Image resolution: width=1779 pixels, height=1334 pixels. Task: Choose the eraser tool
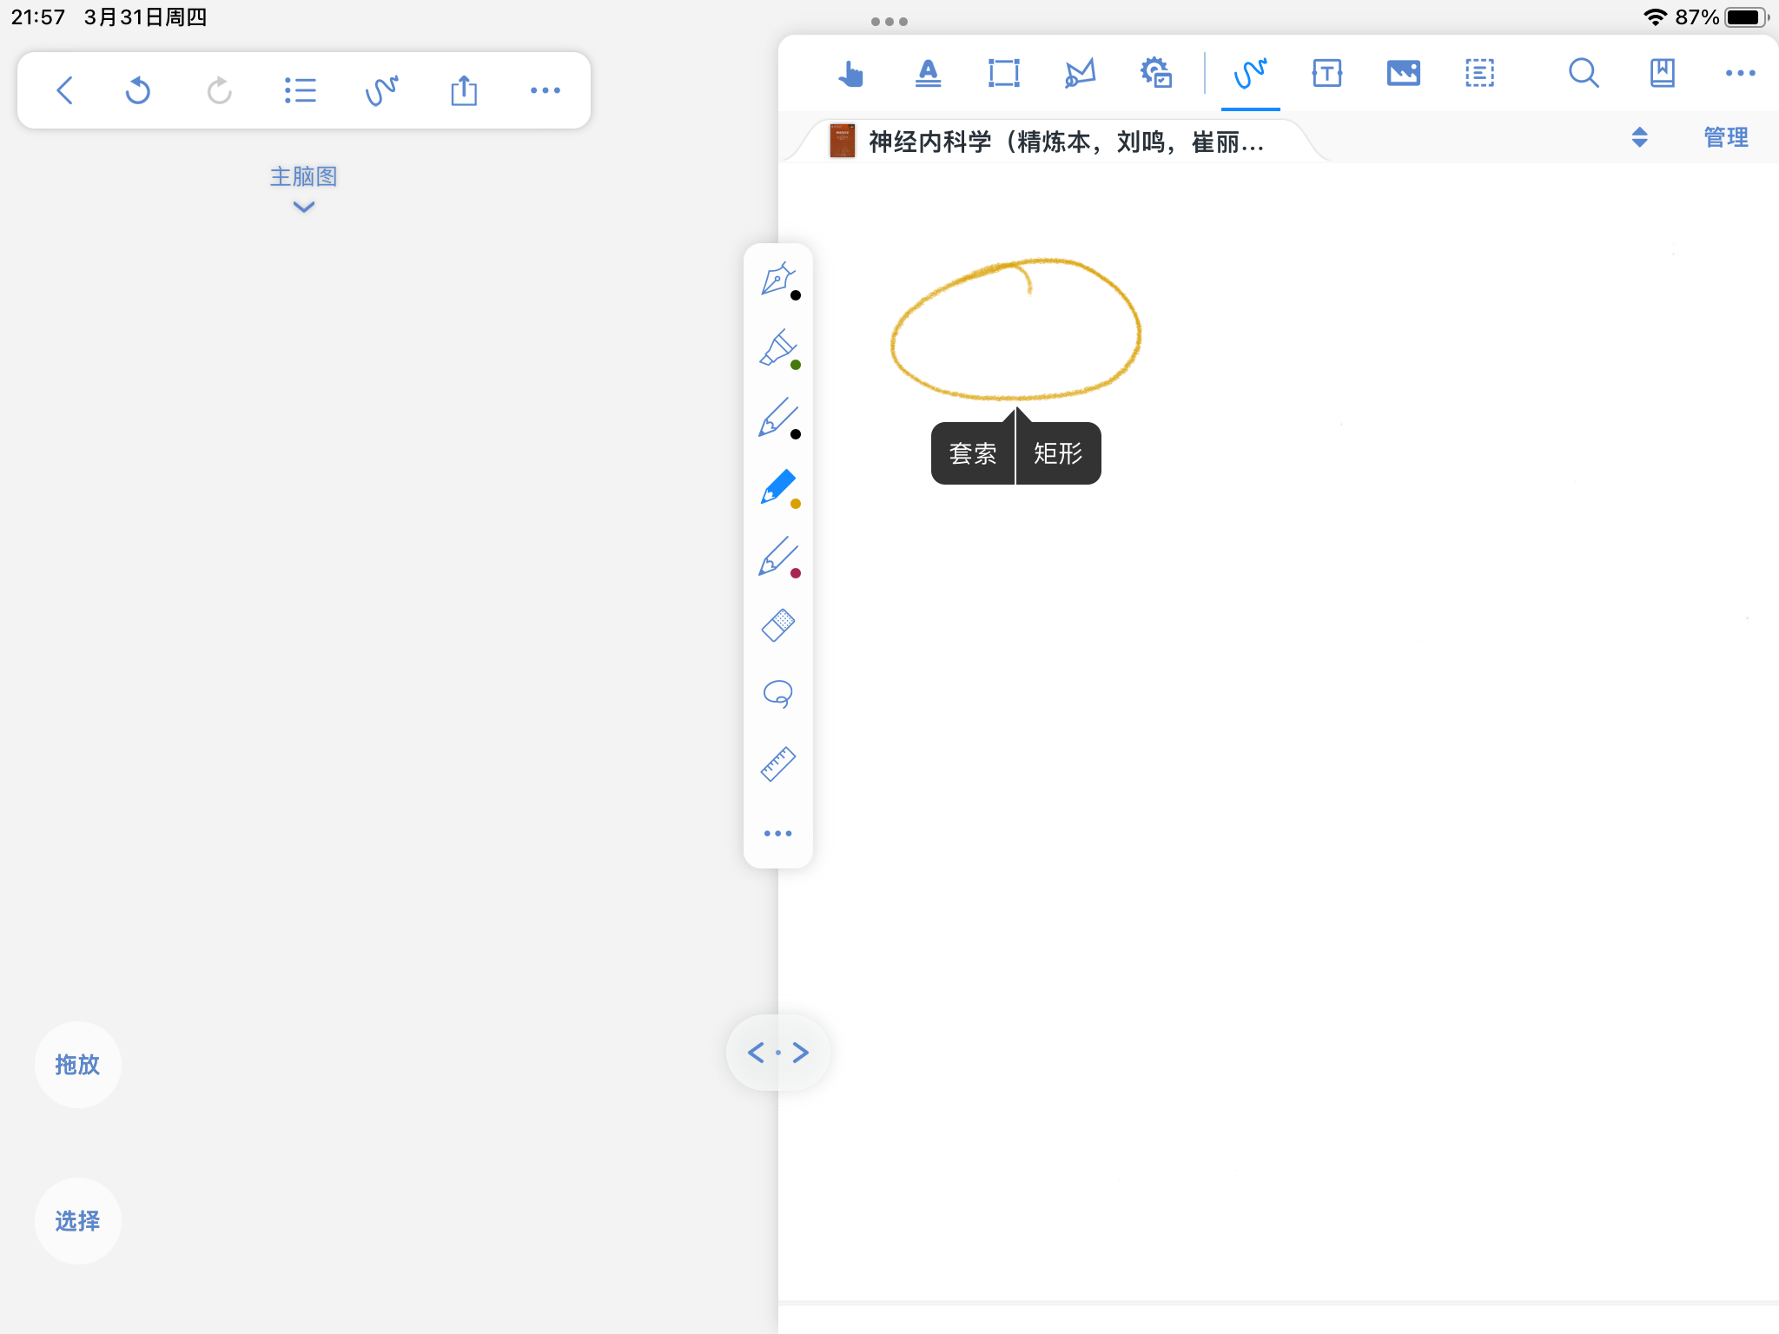pos(778,624)
